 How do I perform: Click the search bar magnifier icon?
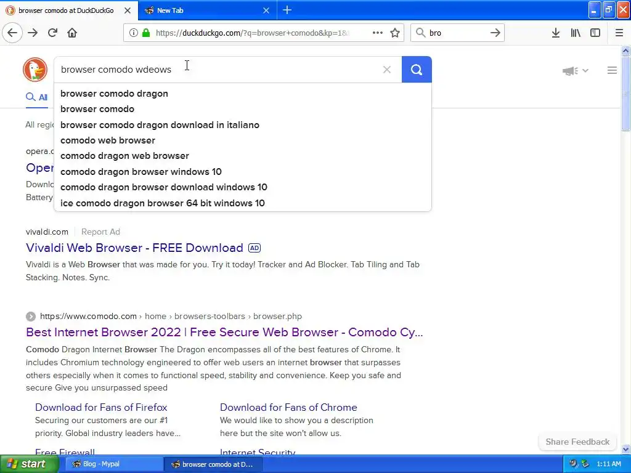click(420, 33)
